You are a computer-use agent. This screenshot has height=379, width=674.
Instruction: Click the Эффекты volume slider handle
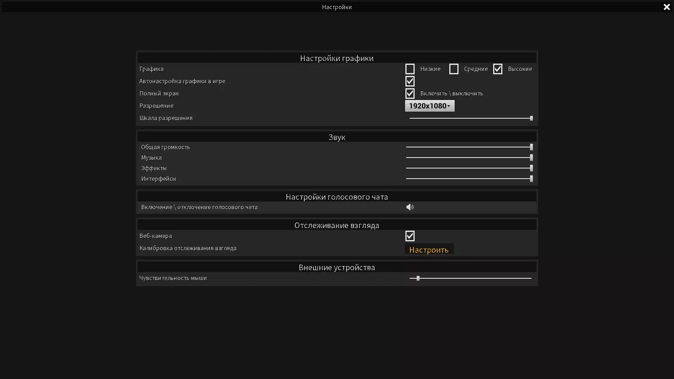[x=531, y=168]
